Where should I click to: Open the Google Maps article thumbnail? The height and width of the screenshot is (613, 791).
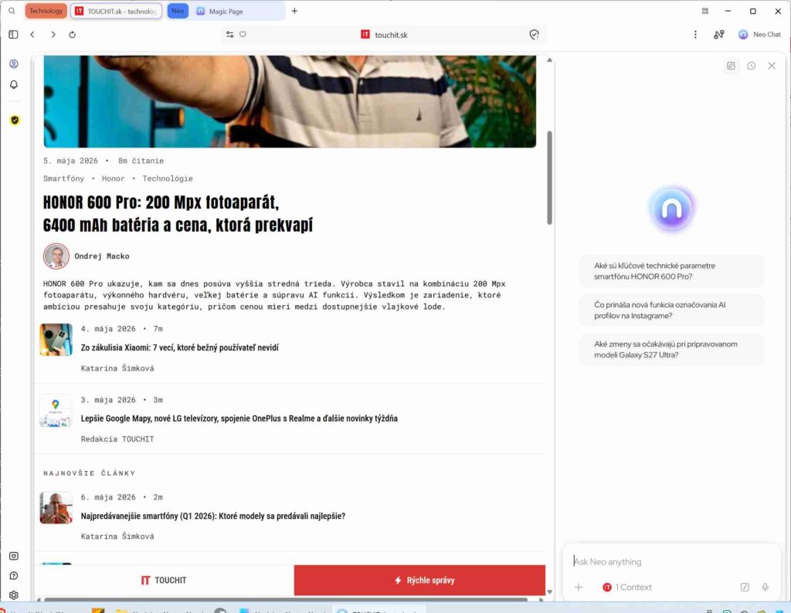coord(56,411)
